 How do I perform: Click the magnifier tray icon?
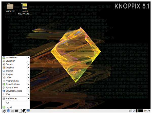(x=134, y=111)
